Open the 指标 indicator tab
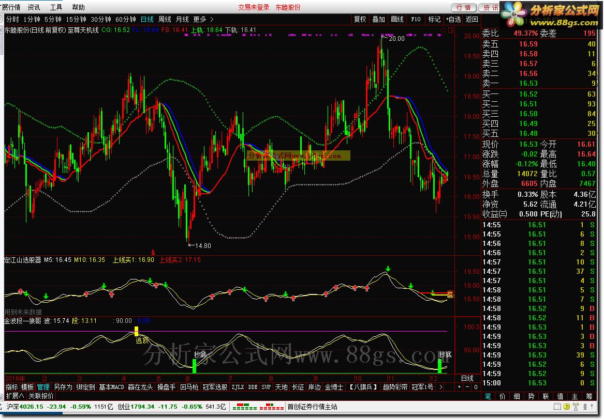 [11, 387]
